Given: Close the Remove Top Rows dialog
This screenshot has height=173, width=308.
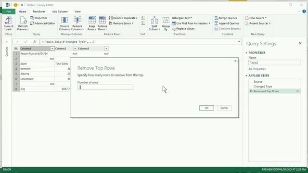Looking at the screenshot, I should [235, 61].
